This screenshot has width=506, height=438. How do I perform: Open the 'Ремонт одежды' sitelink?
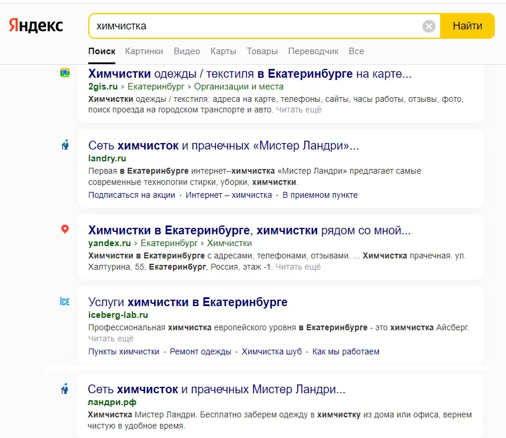click(x=201, y=351)
